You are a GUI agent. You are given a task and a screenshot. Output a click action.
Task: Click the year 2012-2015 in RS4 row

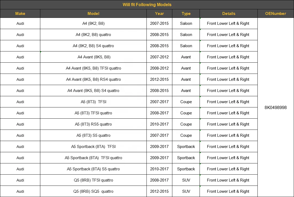click(159, 79)
